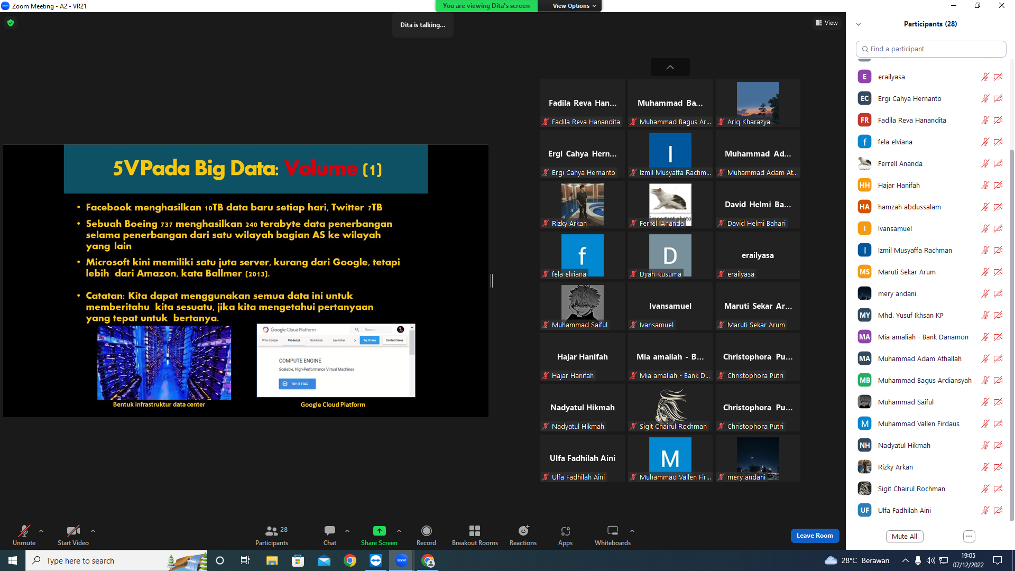Open the more options ellipsis in Participants panel
Image resolution: width=1015 pixels, height=571 pixels.
pos(969,536)
